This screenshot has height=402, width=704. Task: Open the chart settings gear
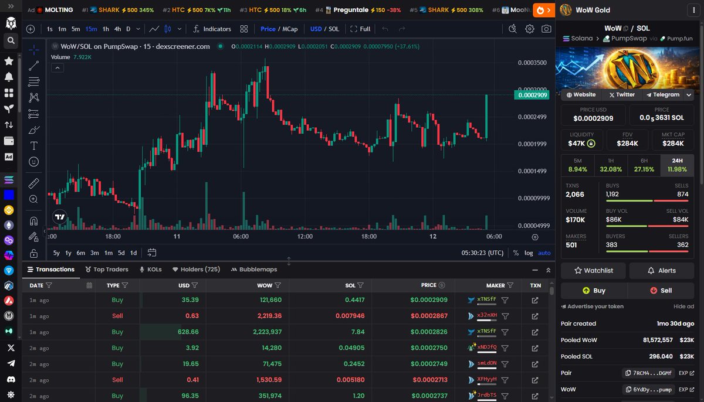pyautogui.click(x=530, y=29)
